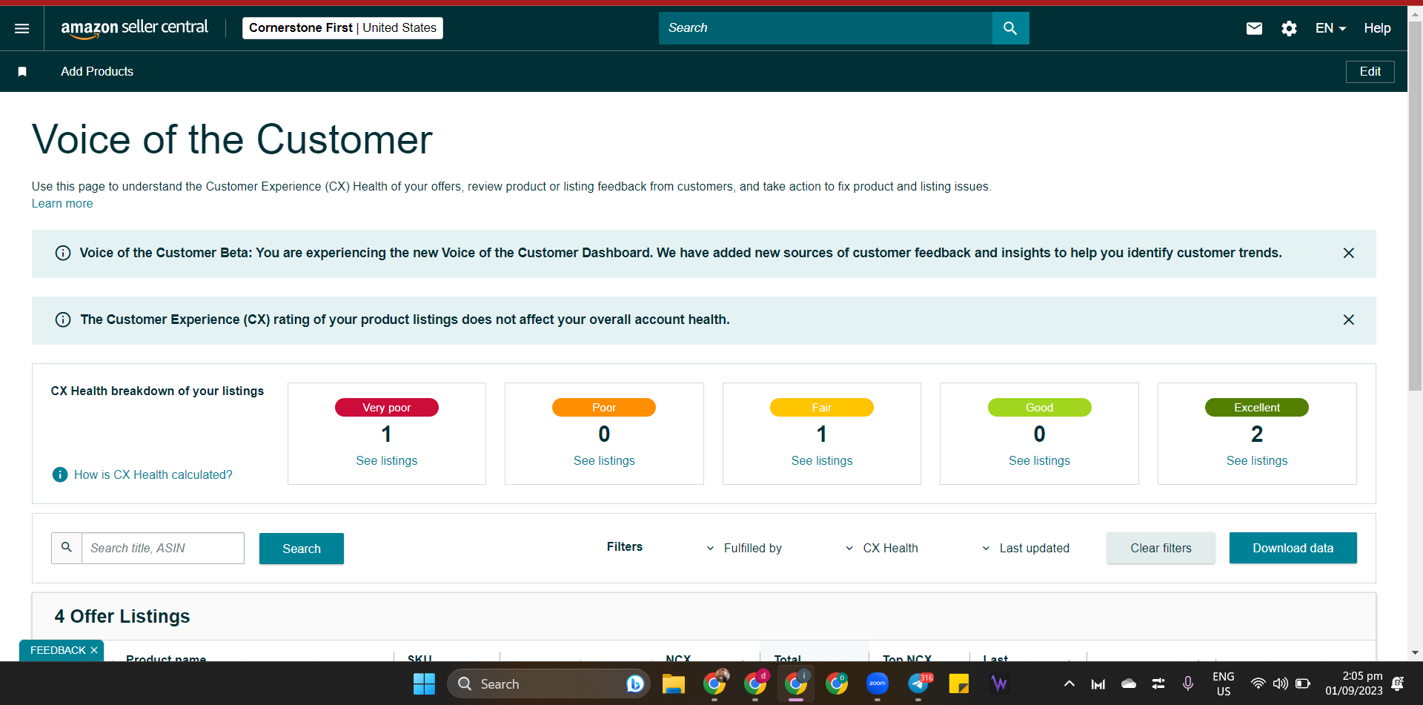This screenshot has height=705, width=1423.
Task: Open the hamburger navigation menu
Action: (22, 28)
